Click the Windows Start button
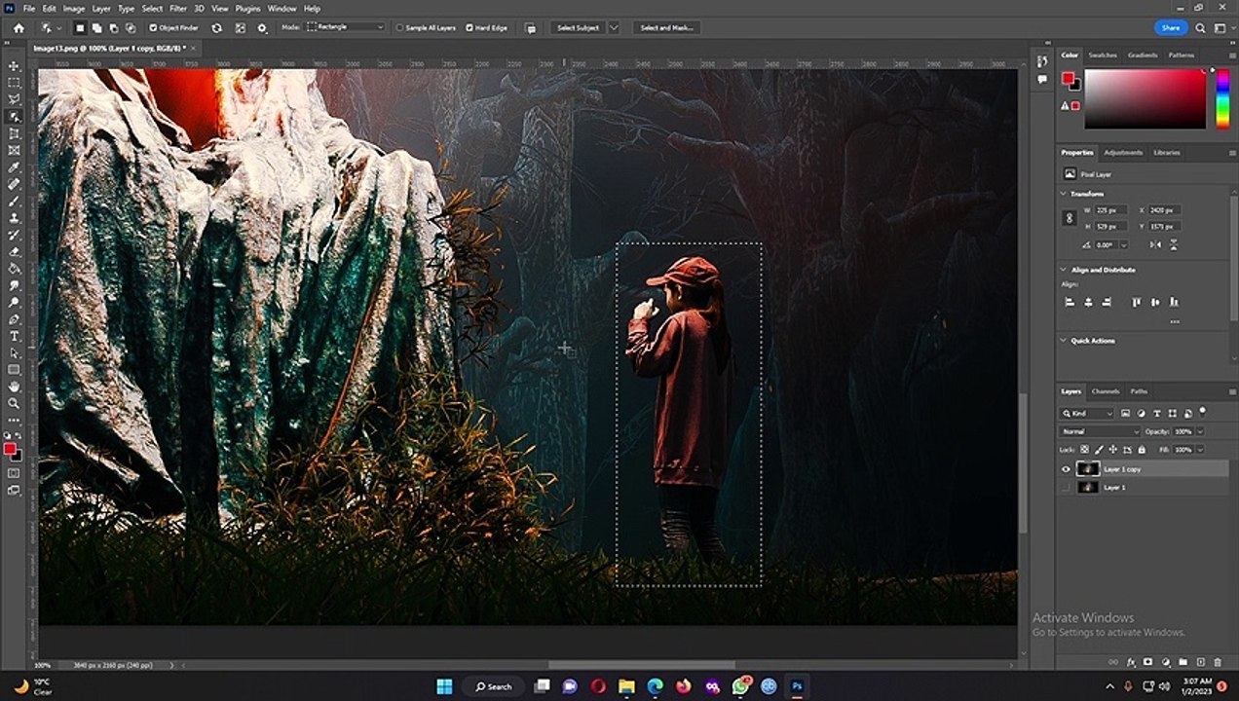The width and height of the screenshot is (1239, 701). pyautogui.click(x=444, y=686)
